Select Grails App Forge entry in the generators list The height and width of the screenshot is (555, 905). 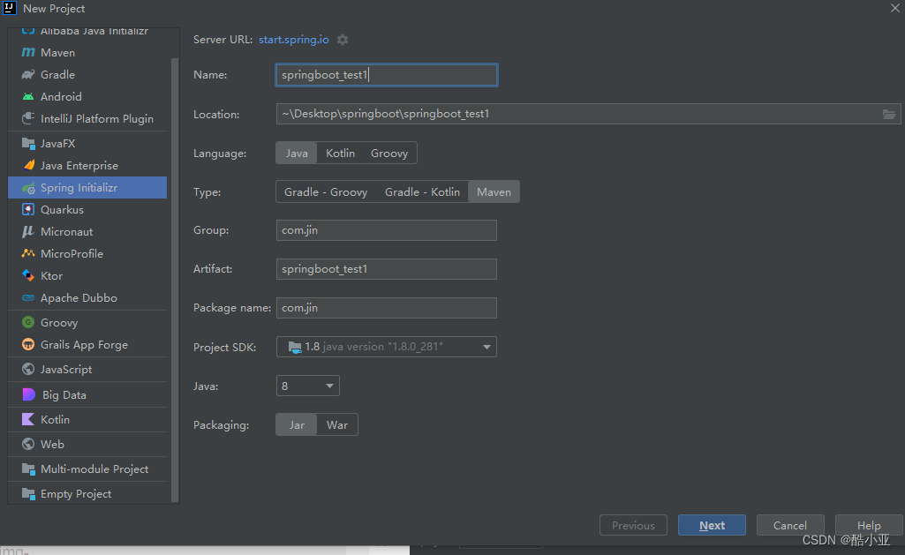(87, 344)
